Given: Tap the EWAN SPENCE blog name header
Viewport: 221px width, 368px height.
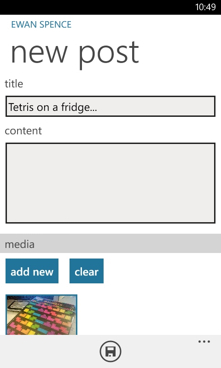Looking at the screenshot, I should click(x=41, y=24).
